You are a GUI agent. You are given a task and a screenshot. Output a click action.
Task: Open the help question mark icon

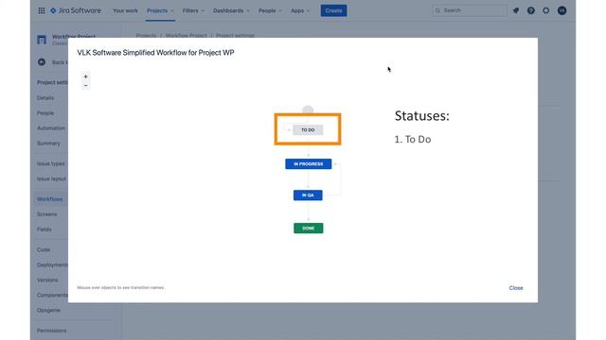(x=531, y=10)
